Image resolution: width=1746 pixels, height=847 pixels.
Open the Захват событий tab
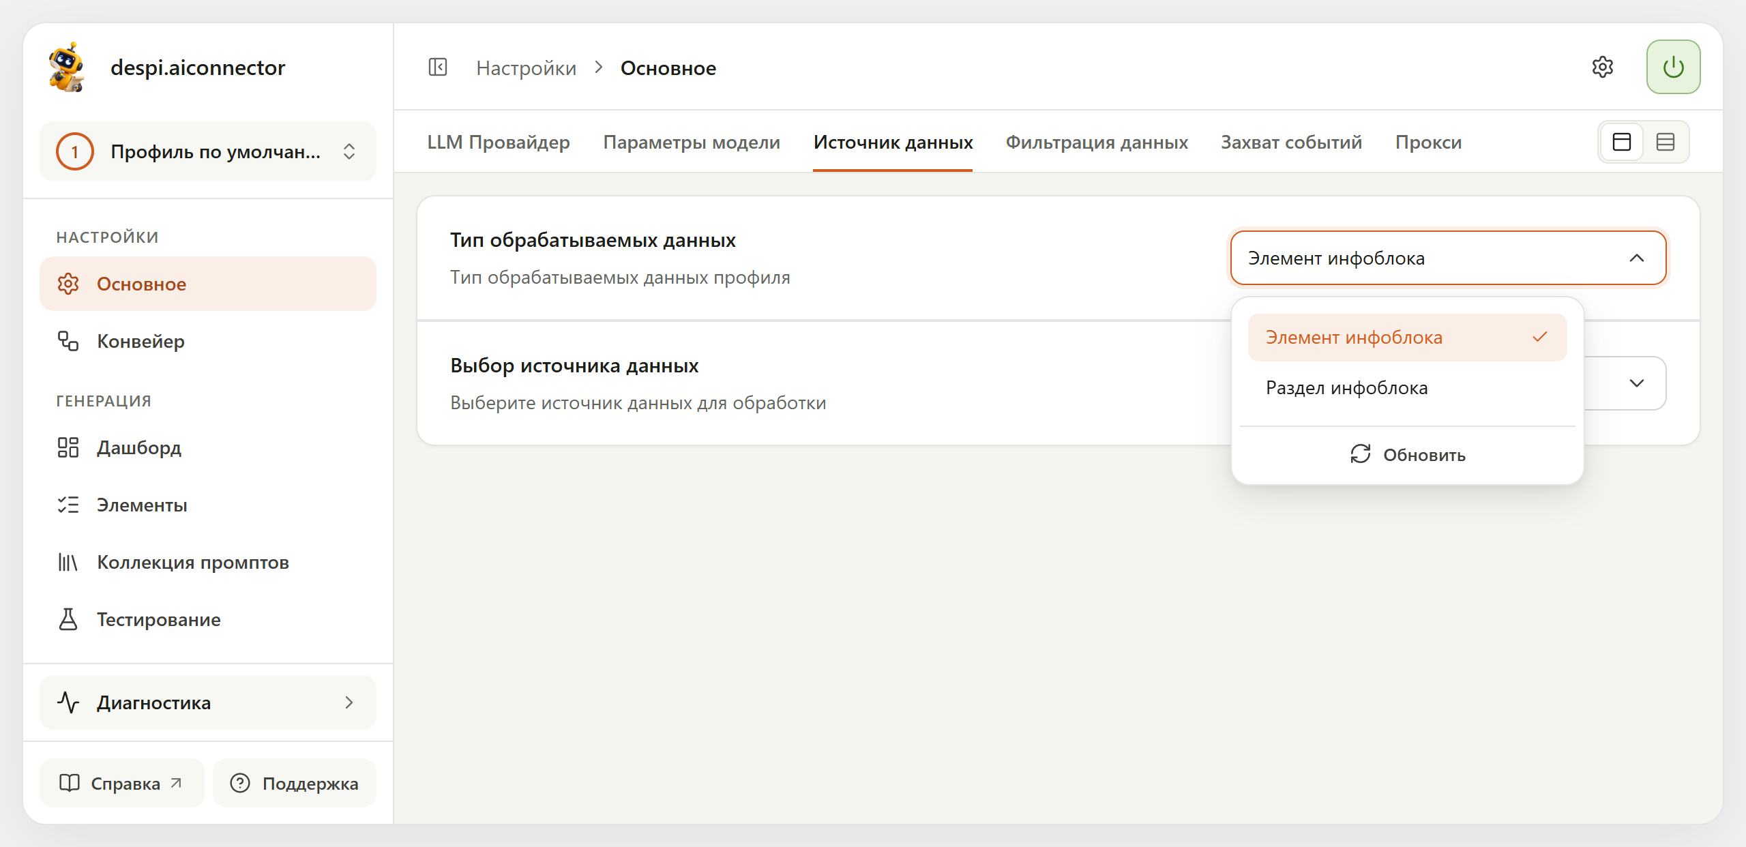tap(1291, 143)
